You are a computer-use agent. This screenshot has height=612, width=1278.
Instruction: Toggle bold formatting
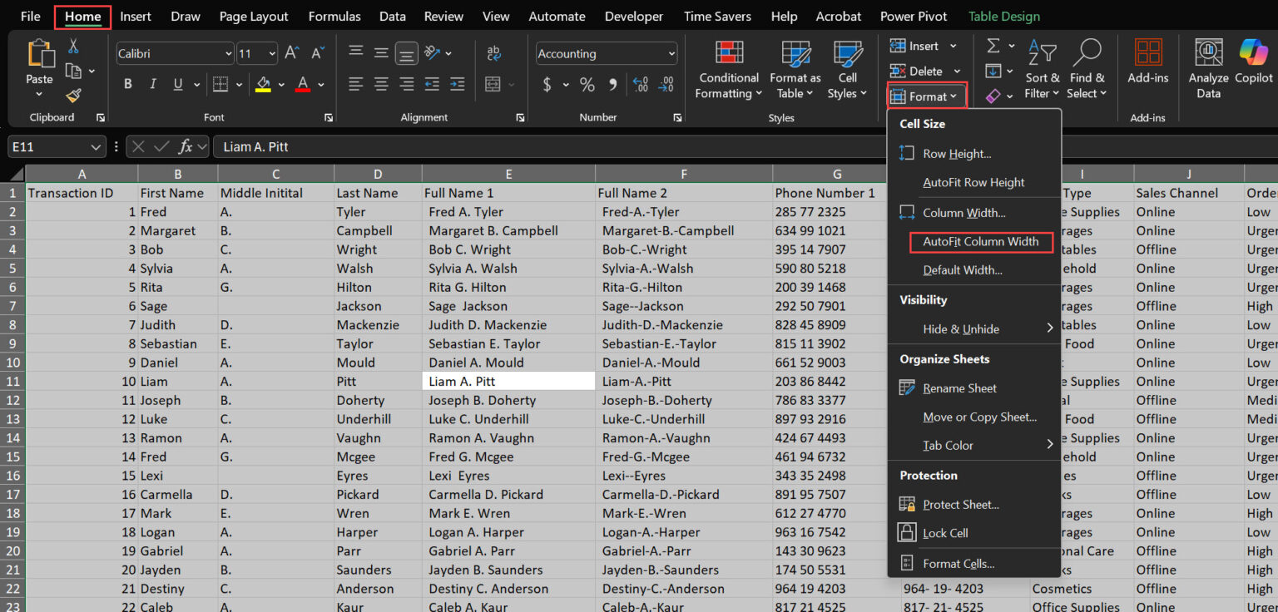click(x=127, y=84)
